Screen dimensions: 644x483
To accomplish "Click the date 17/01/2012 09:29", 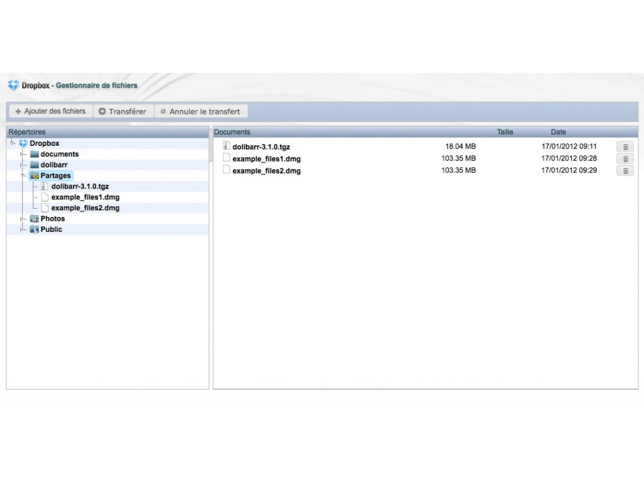I will coord(569,170).
